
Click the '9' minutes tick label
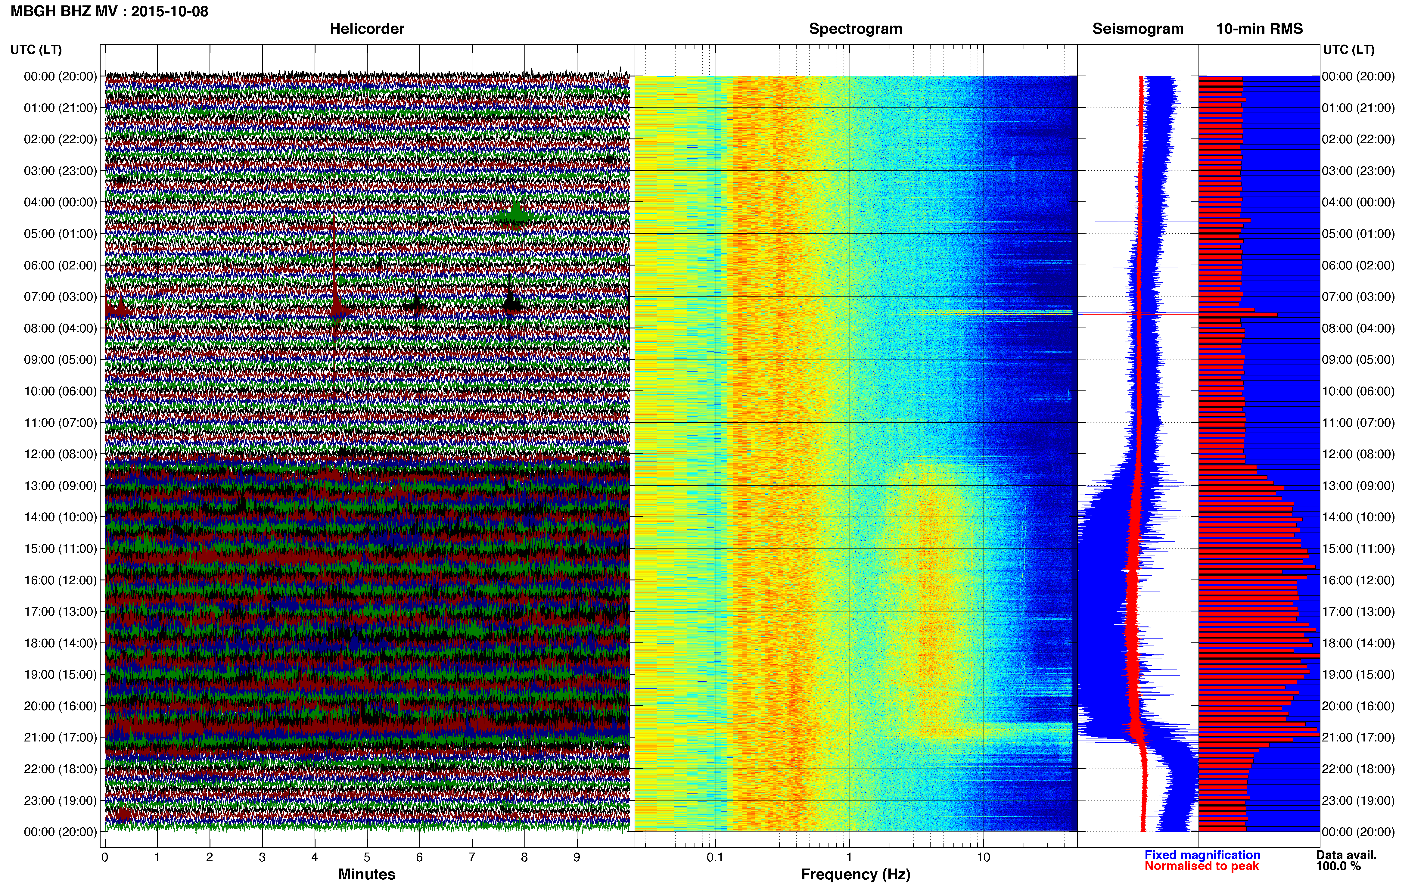pos(577,857)
